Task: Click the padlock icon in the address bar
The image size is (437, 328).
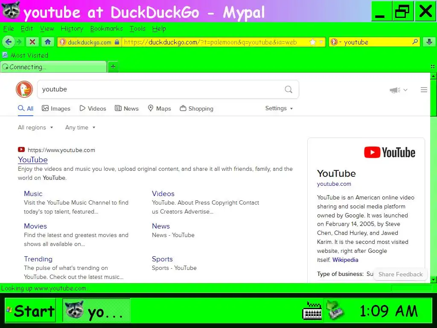Action: pyautogui.click(x=117, y=42)
